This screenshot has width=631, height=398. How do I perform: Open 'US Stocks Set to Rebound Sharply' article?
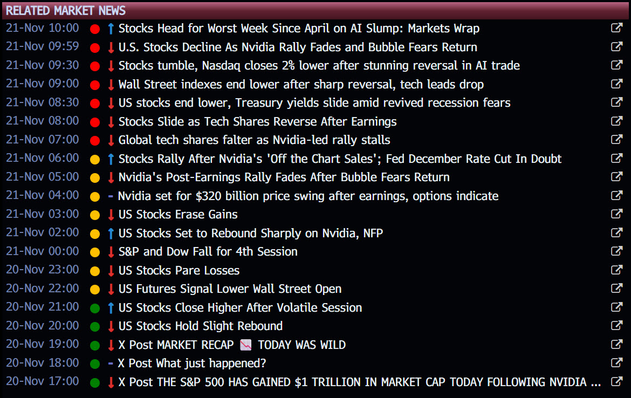pos(251,234)
